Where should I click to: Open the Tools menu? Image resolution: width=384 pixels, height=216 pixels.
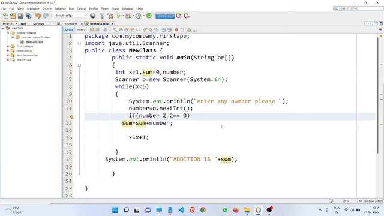point(116,8)
